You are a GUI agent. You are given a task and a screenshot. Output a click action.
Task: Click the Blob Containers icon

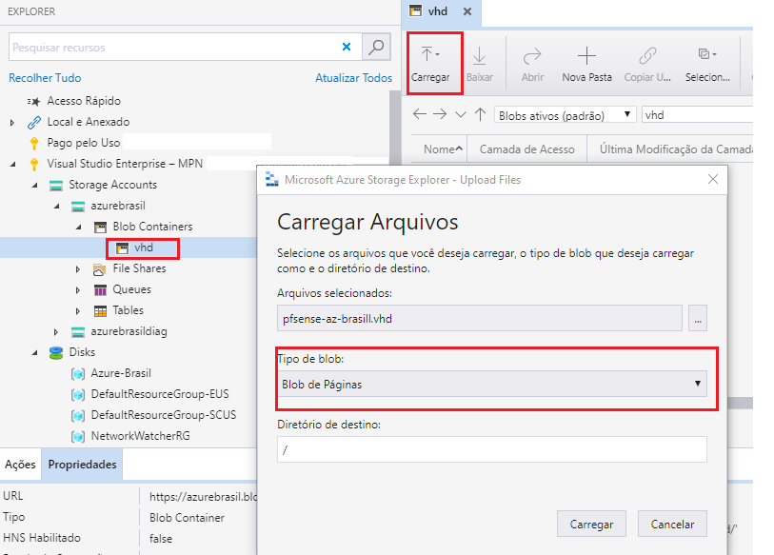100,228
